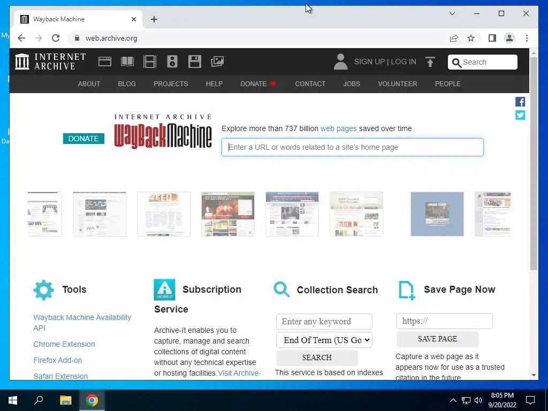This screenshot has width=548, height=411.
Task: Open the blue-background site thumbnail
Action: click(x=437, y=214)
